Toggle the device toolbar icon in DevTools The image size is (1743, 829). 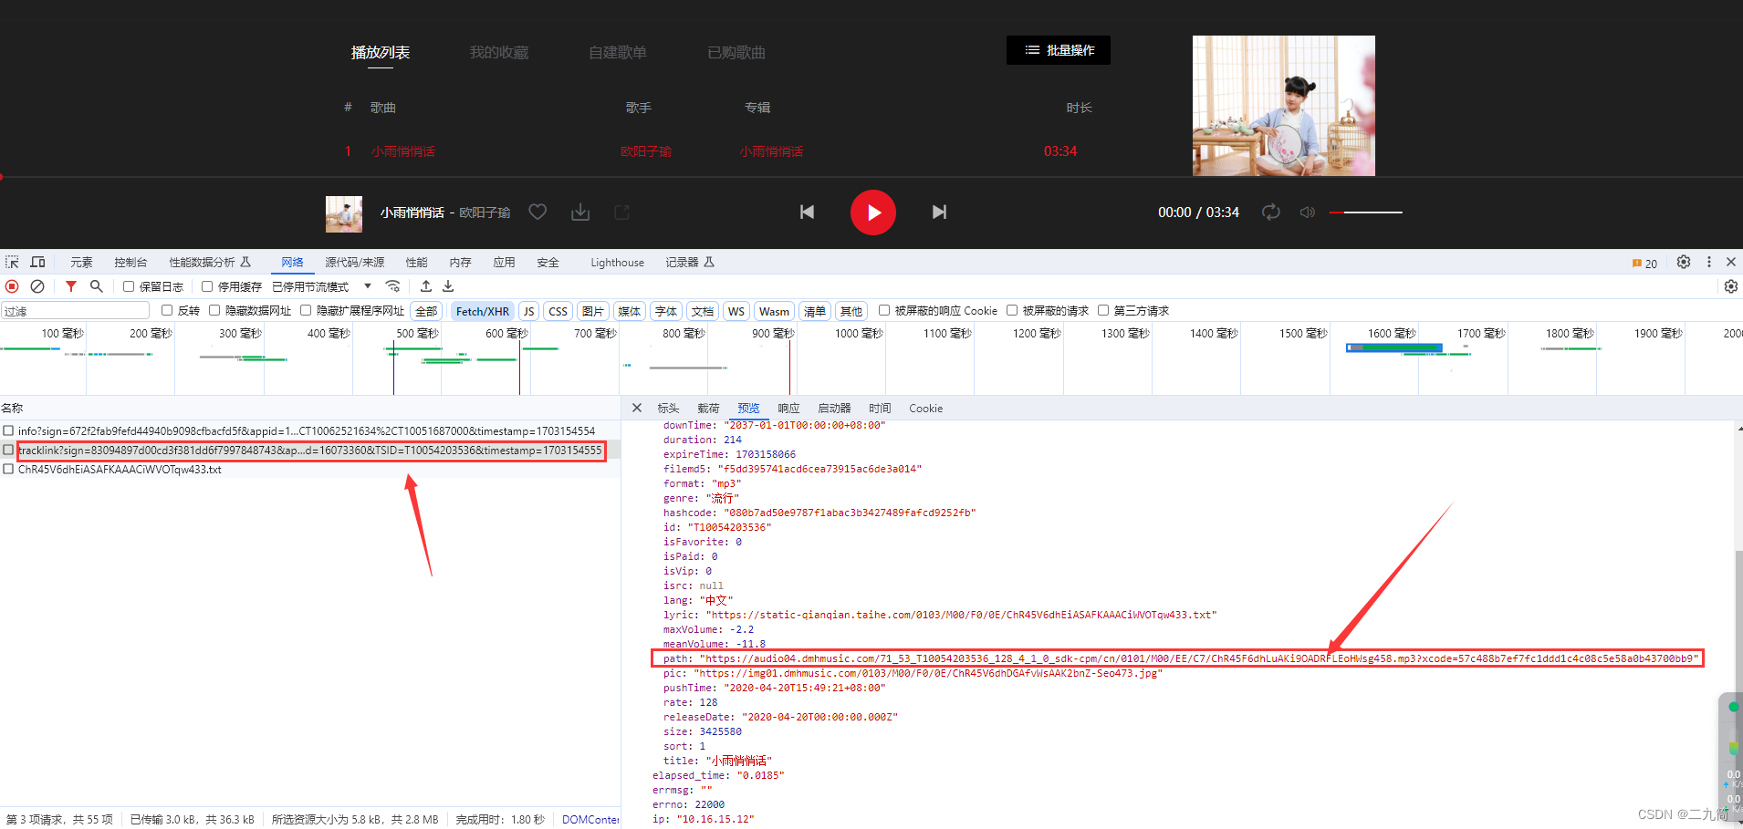(x=37, y=262)
